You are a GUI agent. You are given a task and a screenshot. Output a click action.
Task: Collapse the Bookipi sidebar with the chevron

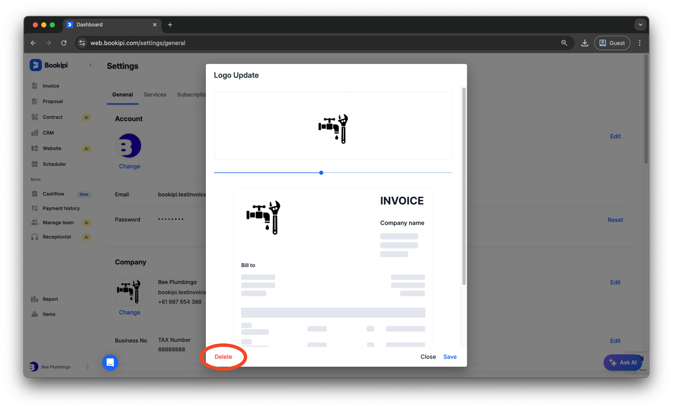(x=90, y=65)
